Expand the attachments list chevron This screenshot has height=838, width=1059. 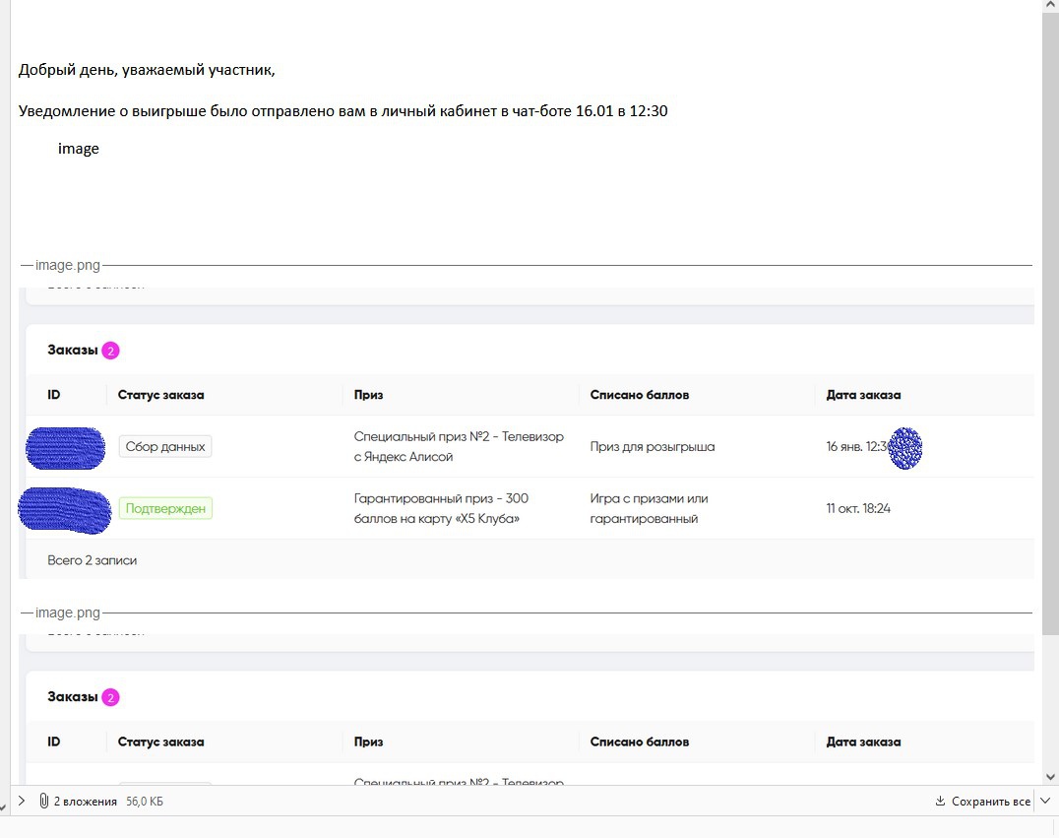tap(22, 802)
